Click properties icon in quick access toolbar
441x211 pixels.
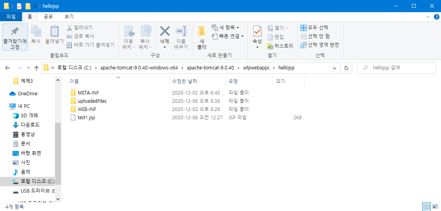[19, 6]
